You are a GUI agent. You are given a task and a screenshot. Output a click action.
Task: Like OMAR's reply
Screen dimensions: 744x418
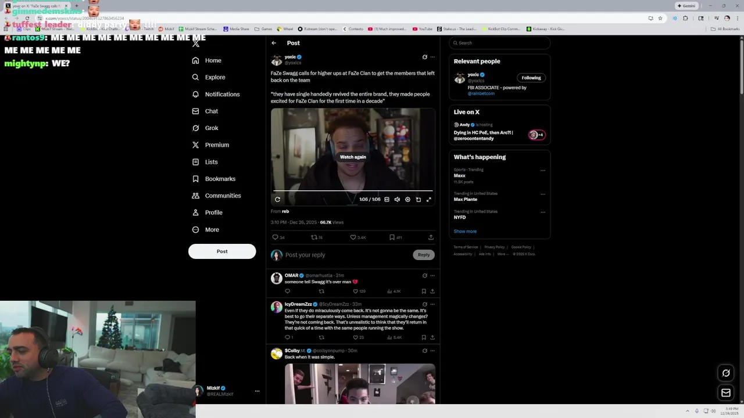click(x=356, y=291)
